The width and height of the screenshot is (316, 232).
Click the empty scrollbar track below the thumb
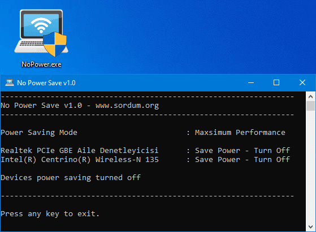[x=310, y=167]
